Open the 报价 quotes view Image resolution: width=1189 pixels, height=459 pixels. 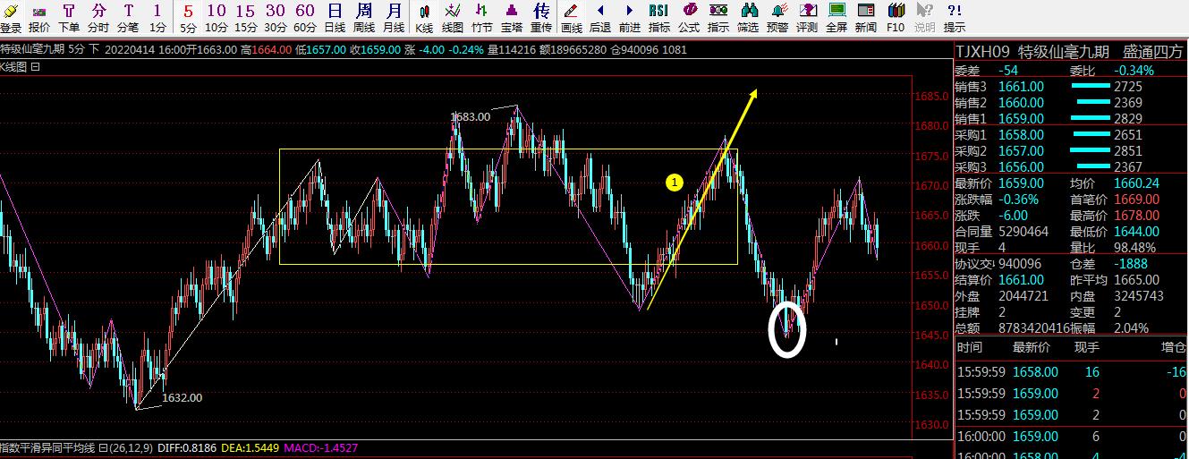39,17
